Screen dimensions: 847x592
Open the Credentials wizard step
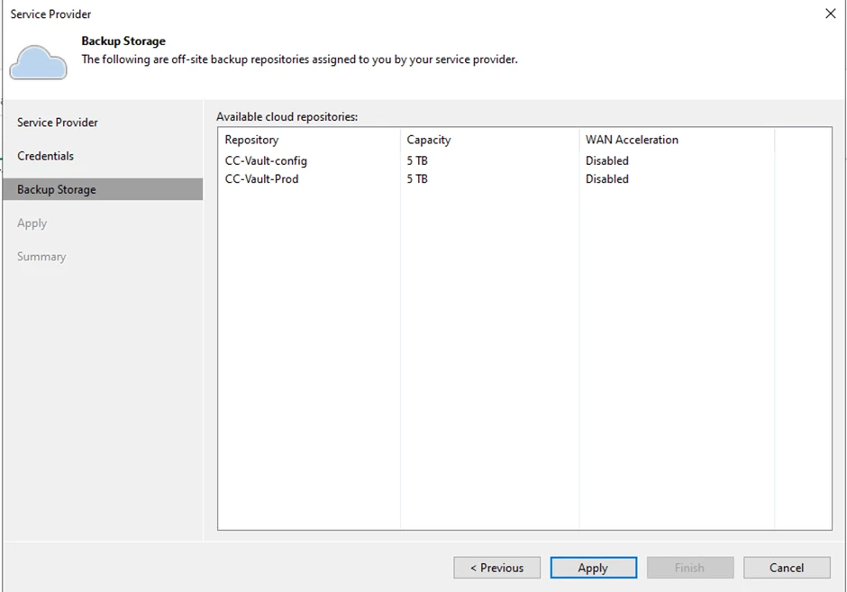[45, 156]
